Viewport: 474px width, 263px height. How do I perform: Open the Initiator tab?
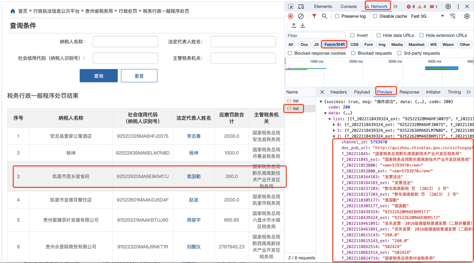click(x=433, y=92)
